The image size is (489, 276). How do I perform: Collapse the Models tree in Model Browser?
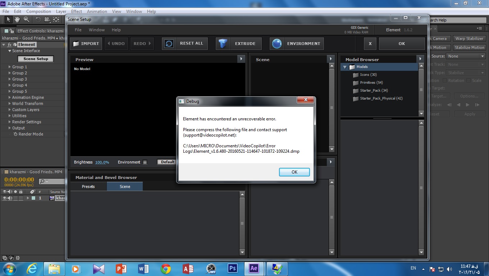345,67
